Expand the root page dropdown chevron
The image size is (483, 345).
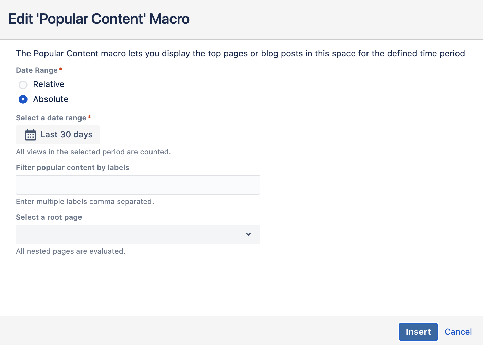tap(248, 234)
